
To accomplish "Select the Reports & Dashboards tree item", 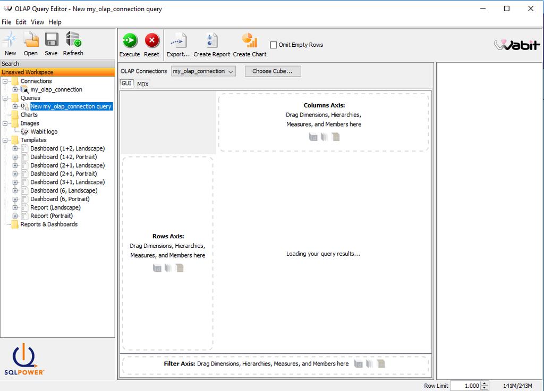I will coord(49,224).
